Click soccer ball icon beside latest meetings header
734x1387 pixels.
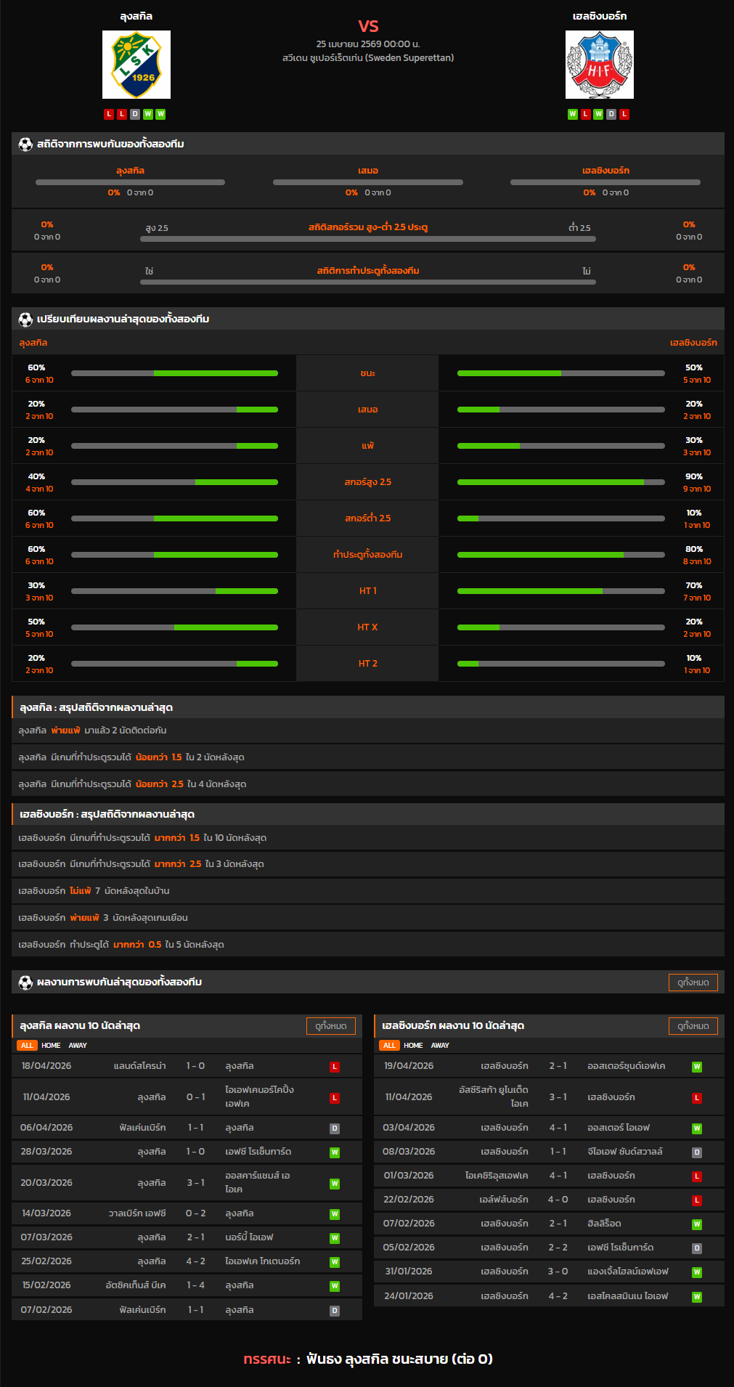coord(25,983)
